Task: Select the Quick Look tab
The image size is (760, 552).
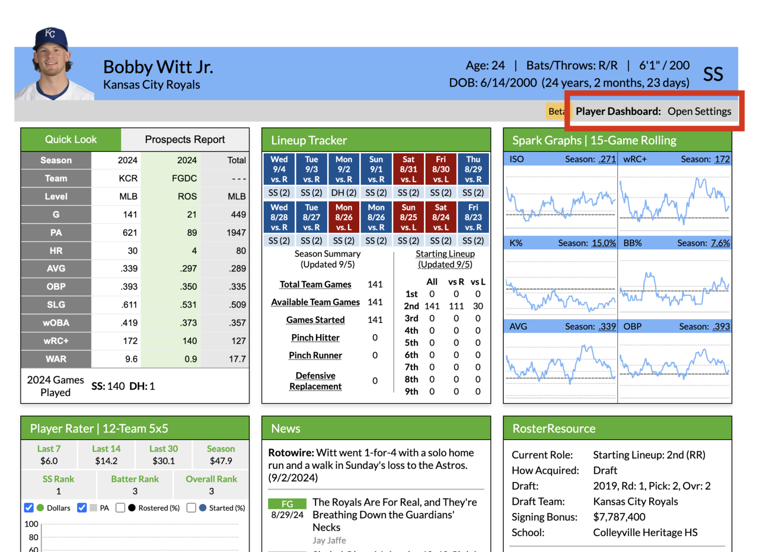Action: 70,139
